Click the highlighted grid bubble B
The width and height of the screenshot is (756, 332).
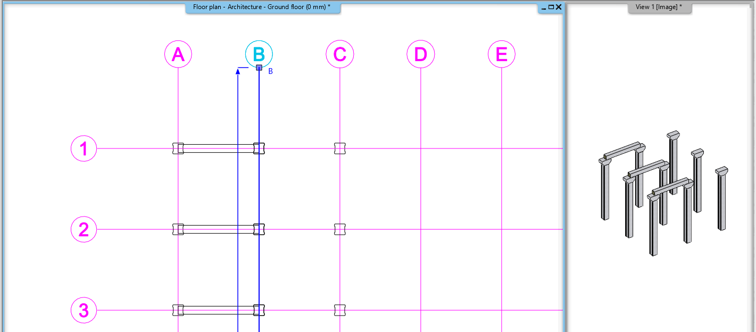coord(259,54)
